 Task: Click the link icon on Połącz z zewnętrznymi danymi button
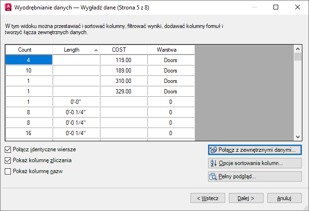tap(213, 150)
